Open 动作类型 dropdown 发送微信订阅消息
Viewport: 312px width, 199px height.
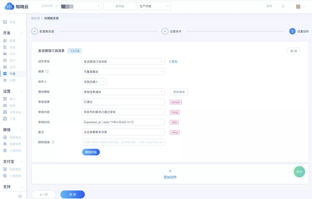tap(123, 61)
